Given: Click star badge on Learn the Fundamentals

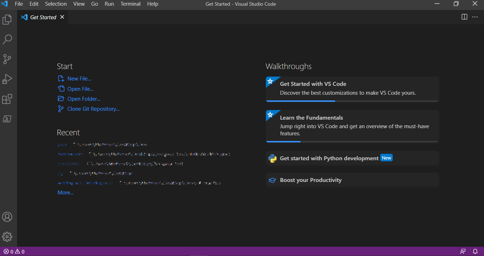Looking at the screenshot, I should click(x=270, y=115).
